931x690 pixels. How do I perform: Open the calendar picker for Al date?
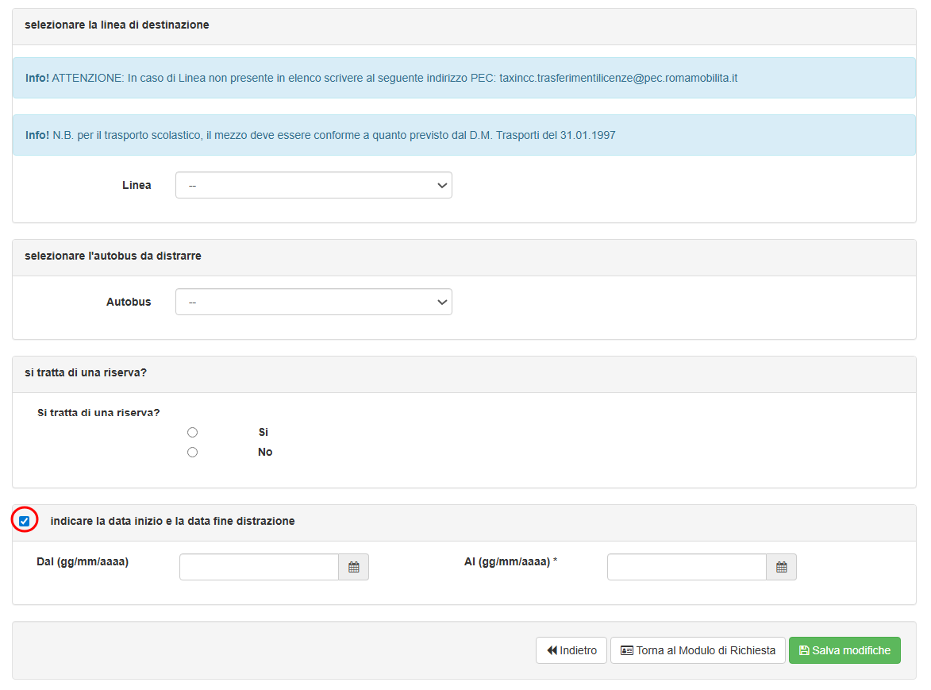781,567
